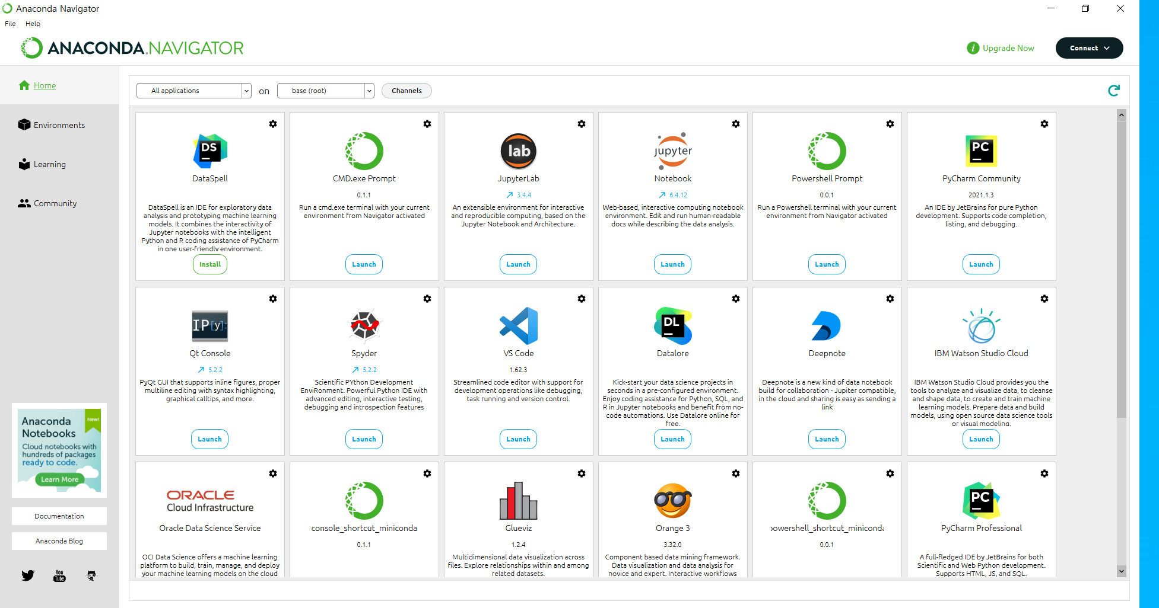Click the Anaconda Navigator logo

(132, 48)
